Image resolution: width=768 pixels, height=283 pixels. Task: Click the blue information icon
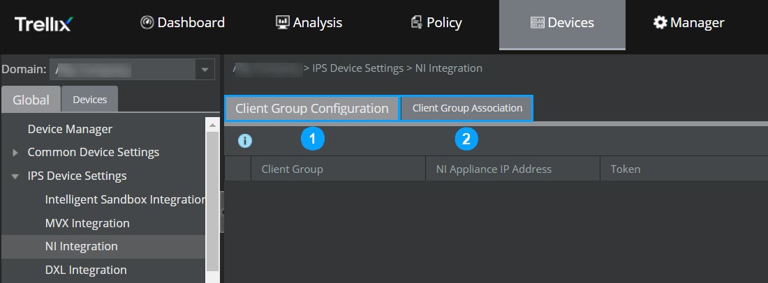coord(245,141)
